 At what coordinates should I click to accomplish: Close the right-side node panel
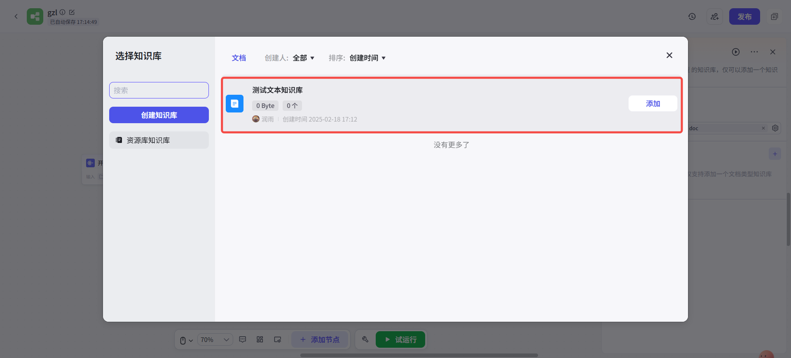point(773,52)
